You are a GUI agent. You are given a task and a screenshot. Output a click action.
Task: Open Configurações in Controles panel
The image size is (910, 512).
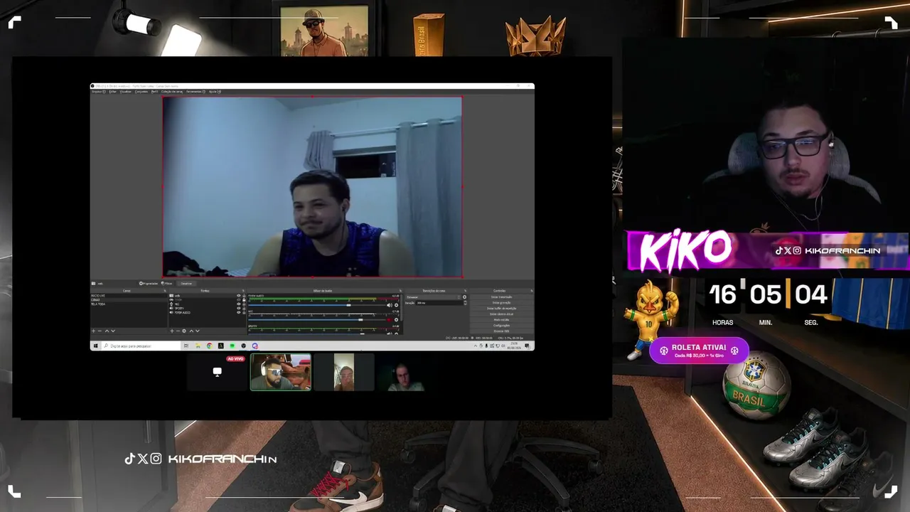501,326
